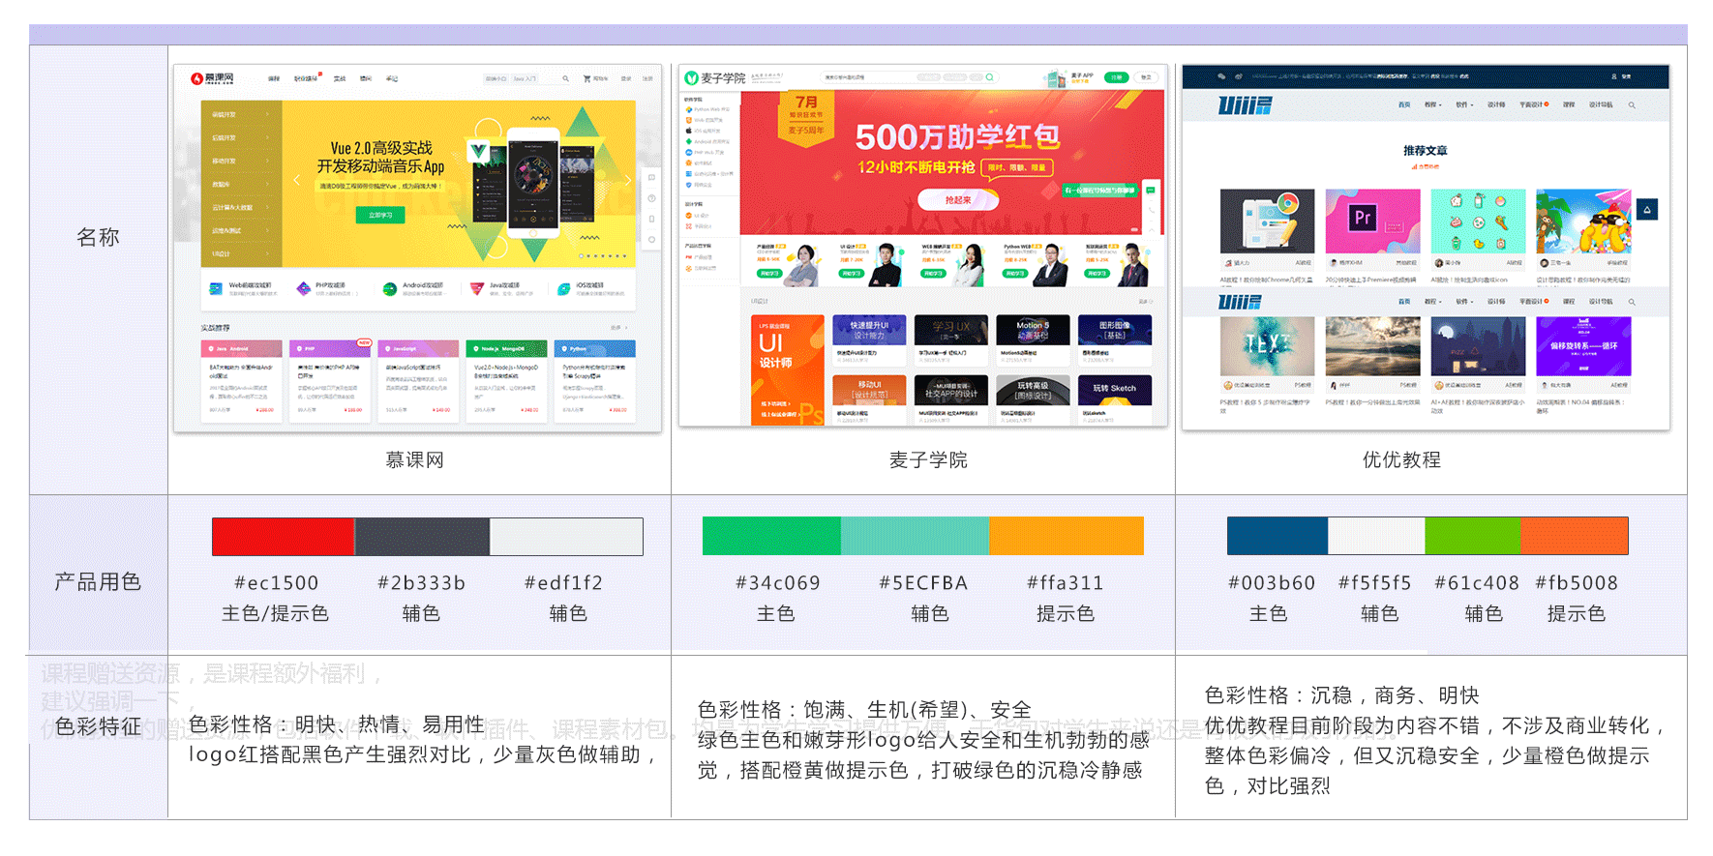Select the orange #ffa311 swatch

click(x=1067, y=536)
